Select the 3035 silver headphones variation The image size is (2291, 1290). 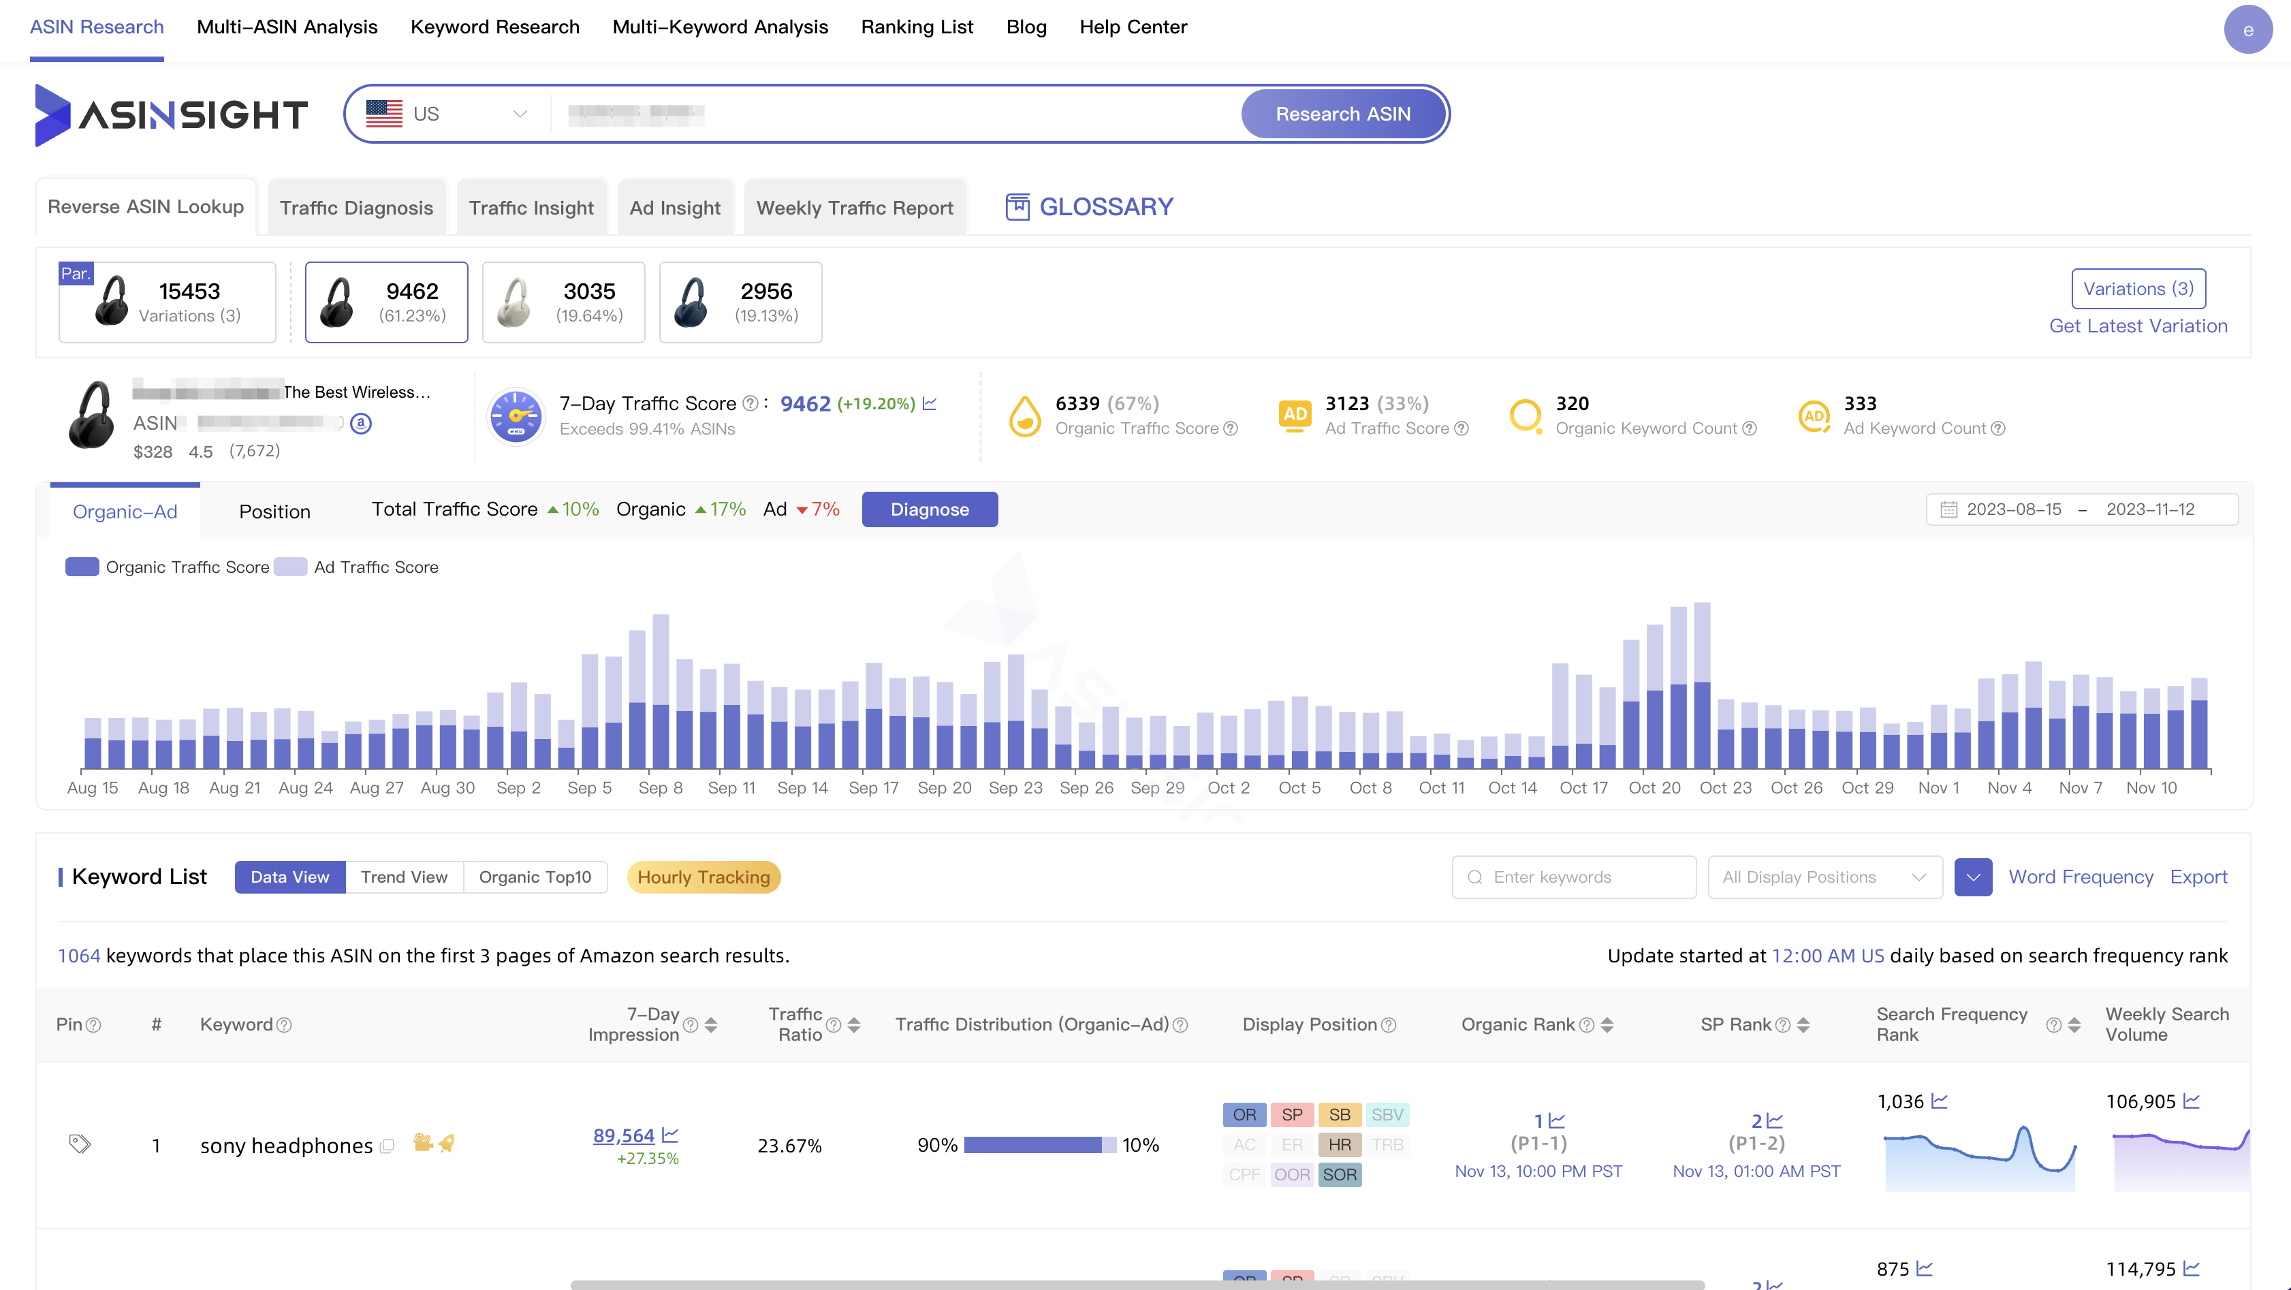[563, 302]
